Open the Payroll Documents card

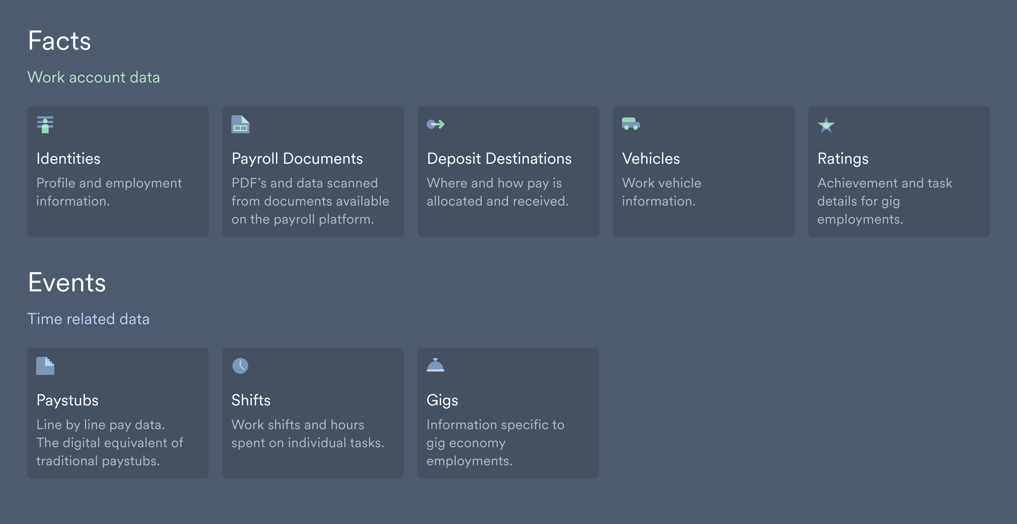313,171
